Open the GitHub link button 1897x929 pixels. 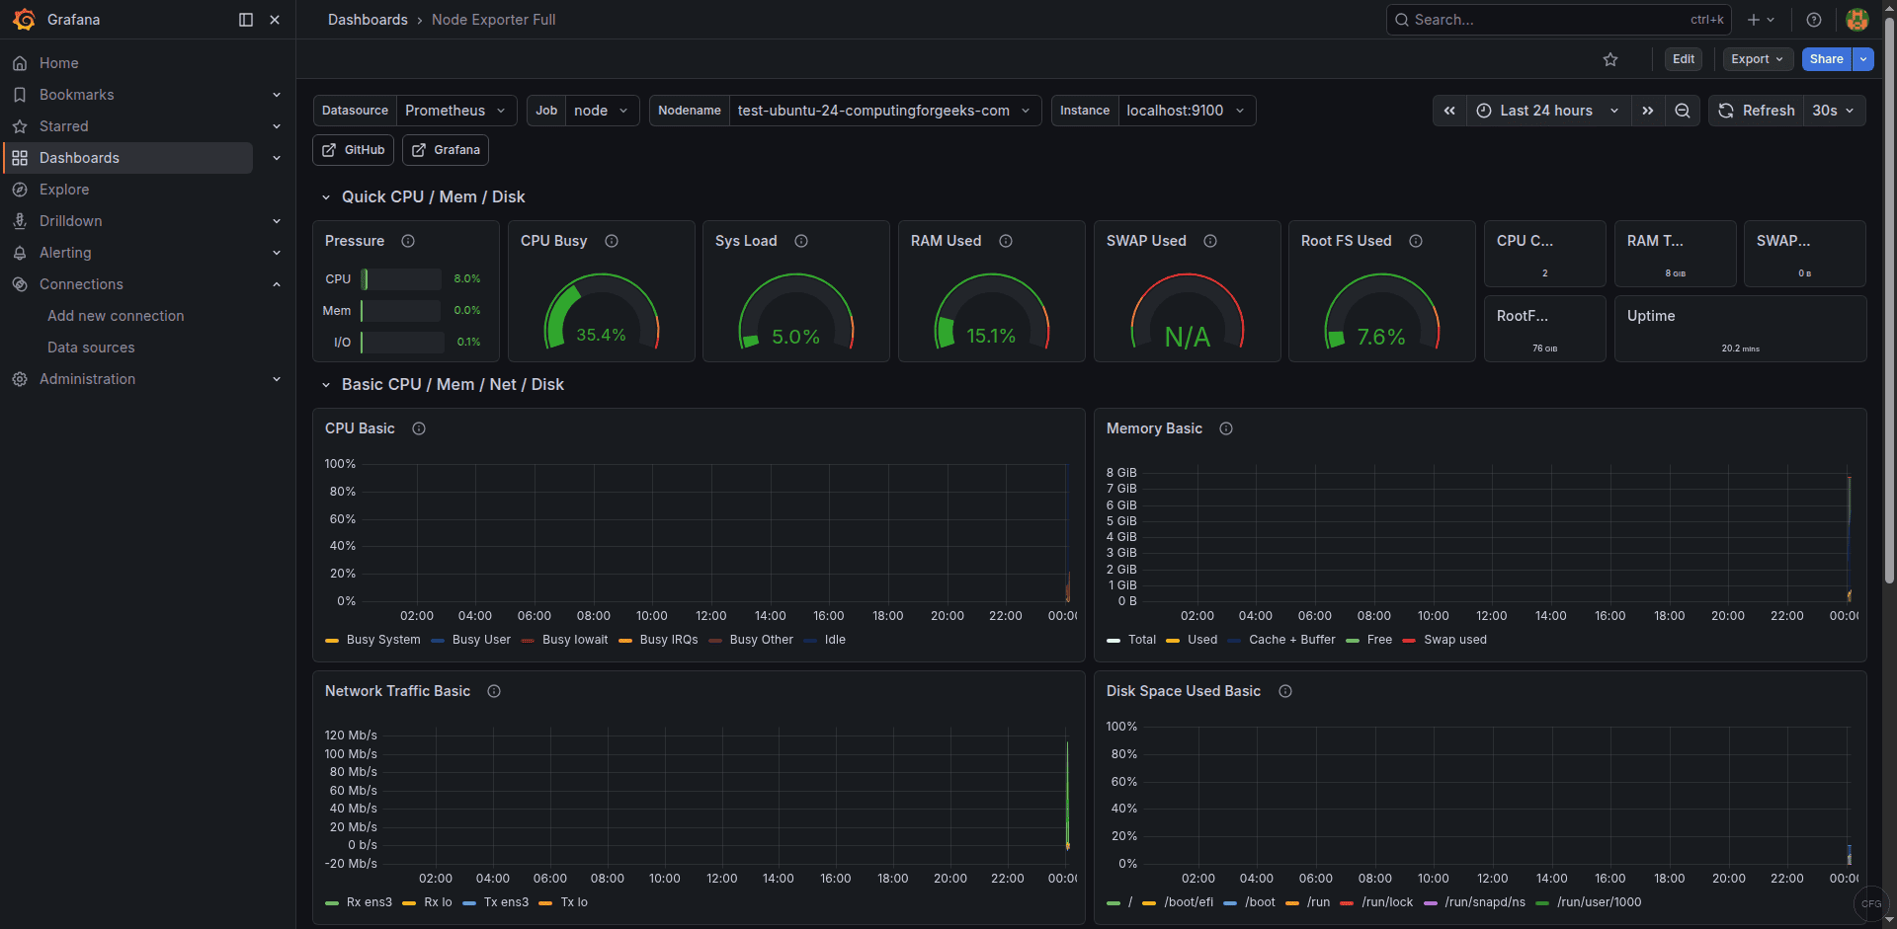coord(352,149)
